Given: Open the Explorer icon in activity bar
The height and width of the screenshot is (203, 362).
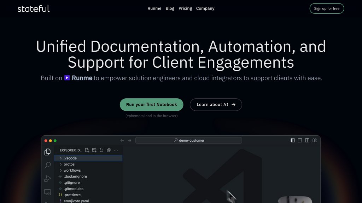Looking at the screenshot, I should point(47,152).
